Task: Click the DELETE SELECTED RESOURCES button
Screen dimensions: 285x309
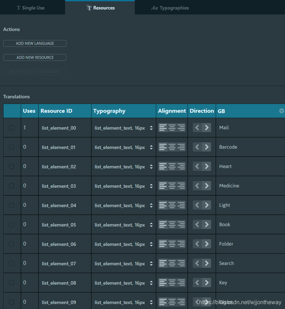Action: (x=35, y=72)
